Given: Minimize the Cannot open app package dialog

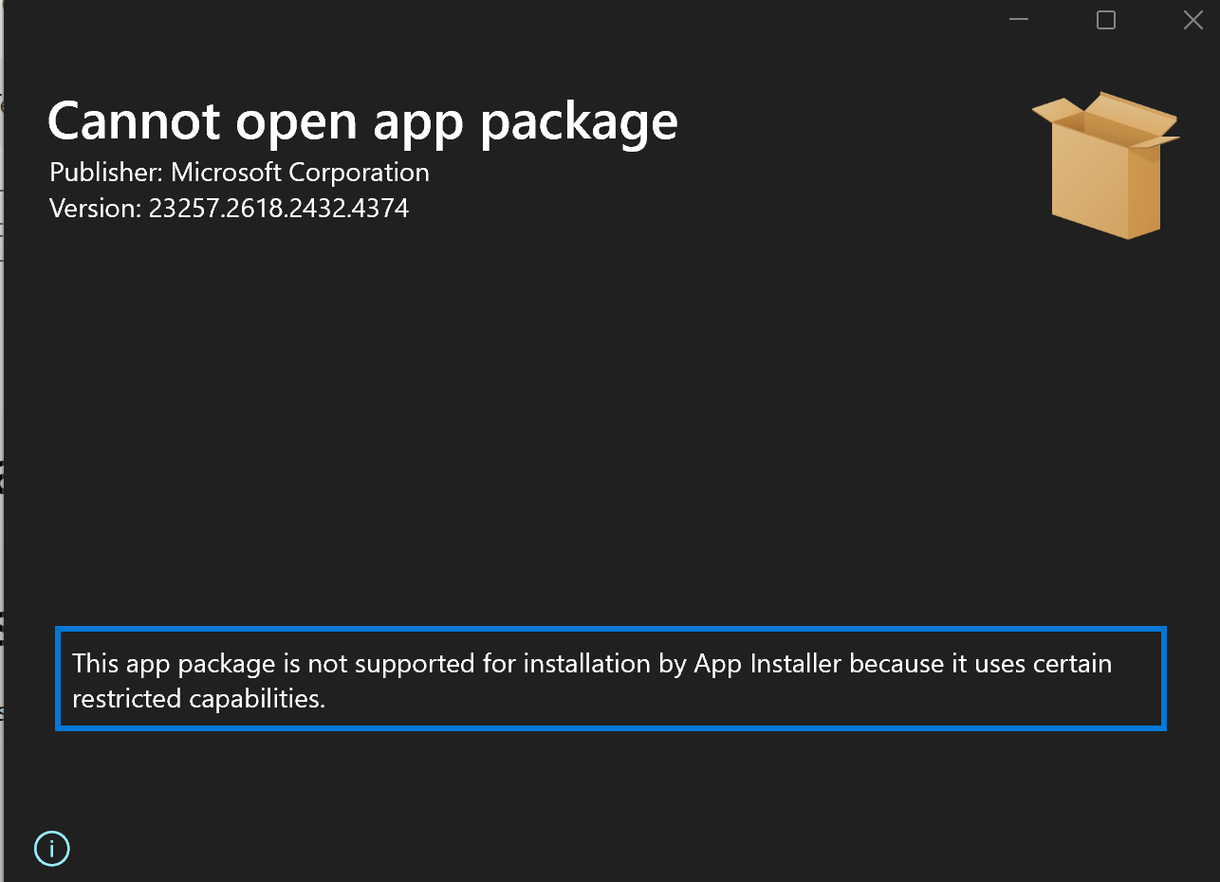Looking at the screenshot, I should [x=1018, y=19].
